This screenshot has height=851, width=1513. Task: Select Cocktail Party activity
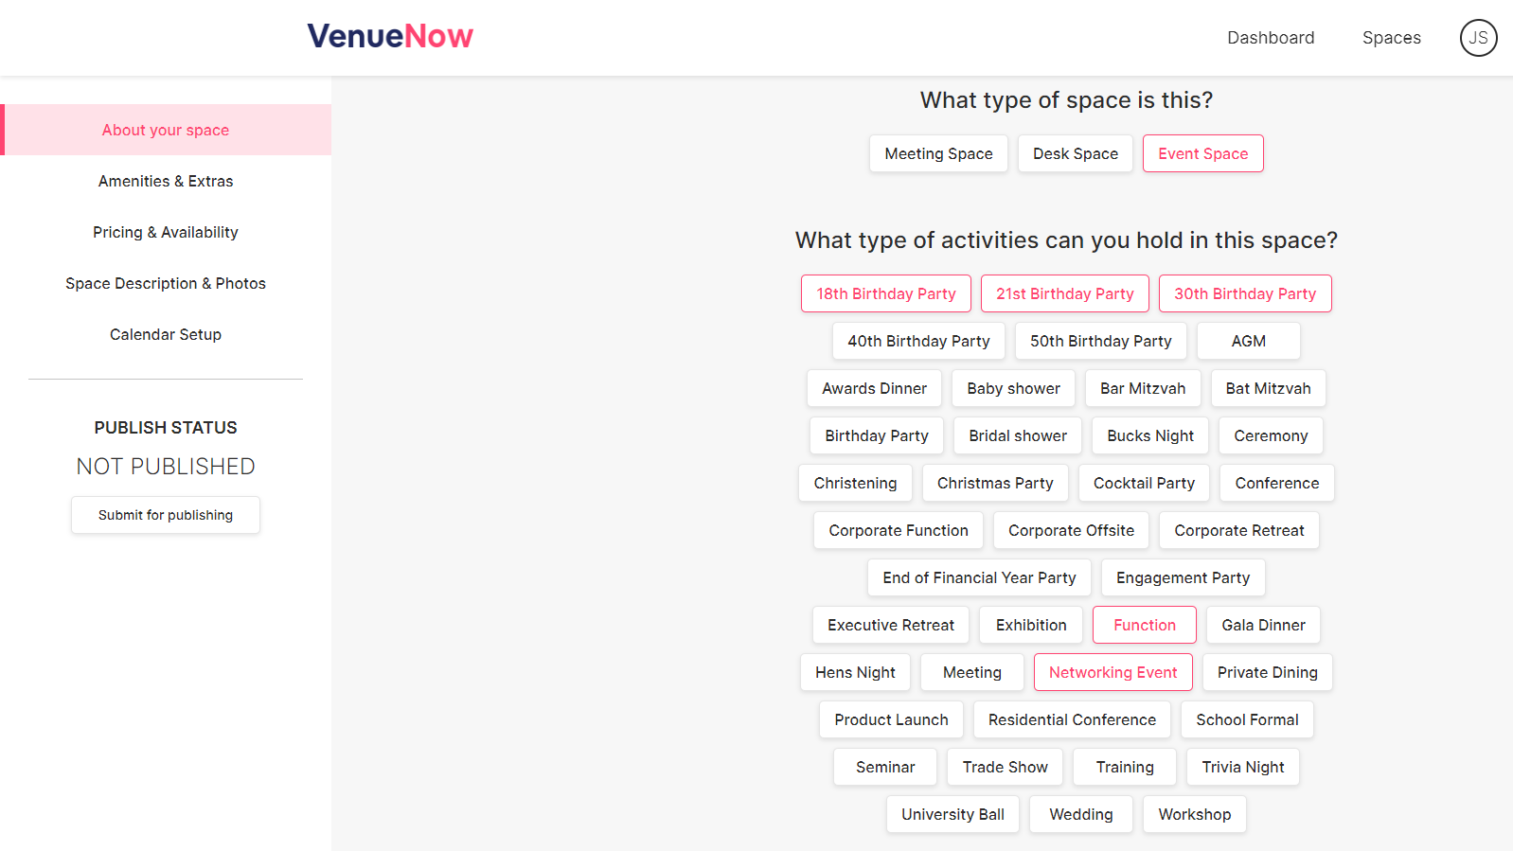coord(1144,483)
